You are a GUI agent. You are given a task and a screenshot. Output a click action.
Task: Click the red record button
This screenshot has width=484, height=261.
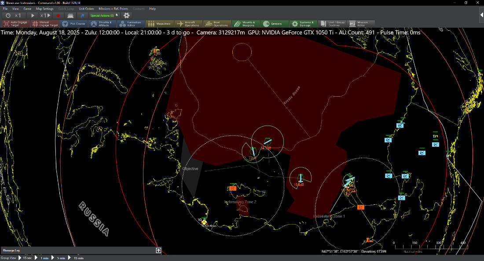58,15
